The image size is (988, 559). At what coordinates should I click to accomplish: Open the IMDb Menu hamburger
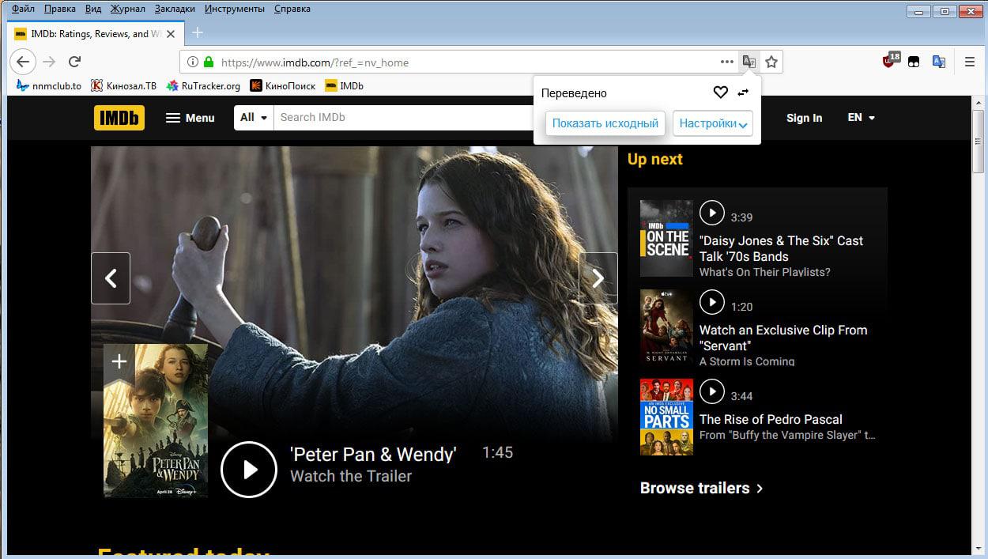(x=190, y=118)
